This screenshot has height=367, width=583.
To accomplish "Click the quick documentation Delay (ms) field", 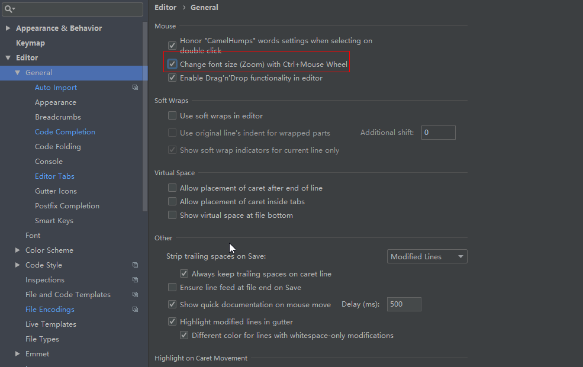I will coord(404,304).
